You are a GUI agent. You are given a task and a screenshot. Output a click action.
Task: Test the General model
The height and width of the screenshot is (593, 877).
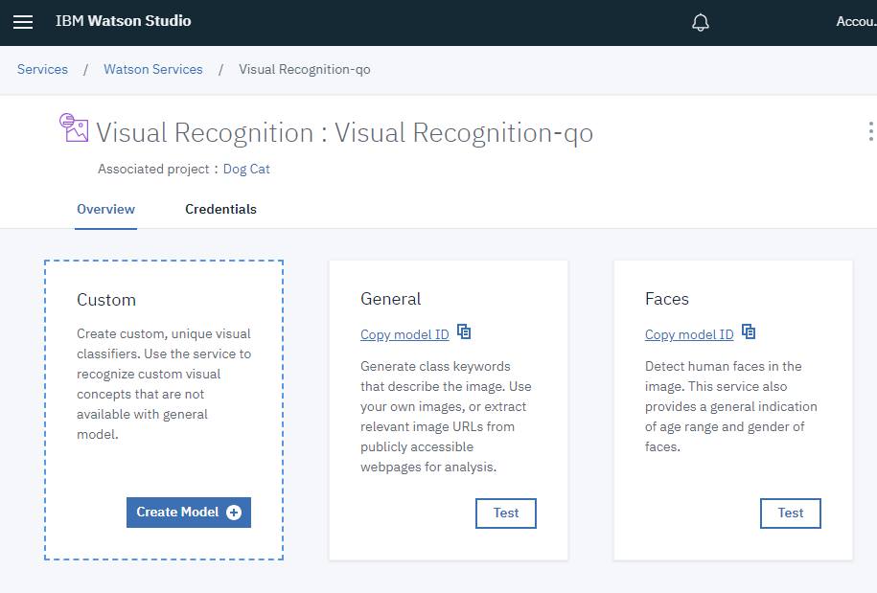(x=506, y=513)
